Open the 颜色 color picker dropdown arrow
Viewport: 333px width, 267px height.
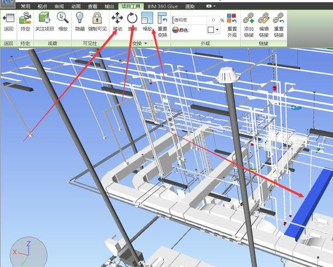[217, 30]
